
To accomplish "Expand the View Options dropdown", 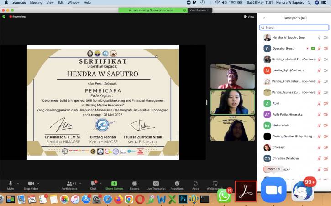I will pos(199,10).
